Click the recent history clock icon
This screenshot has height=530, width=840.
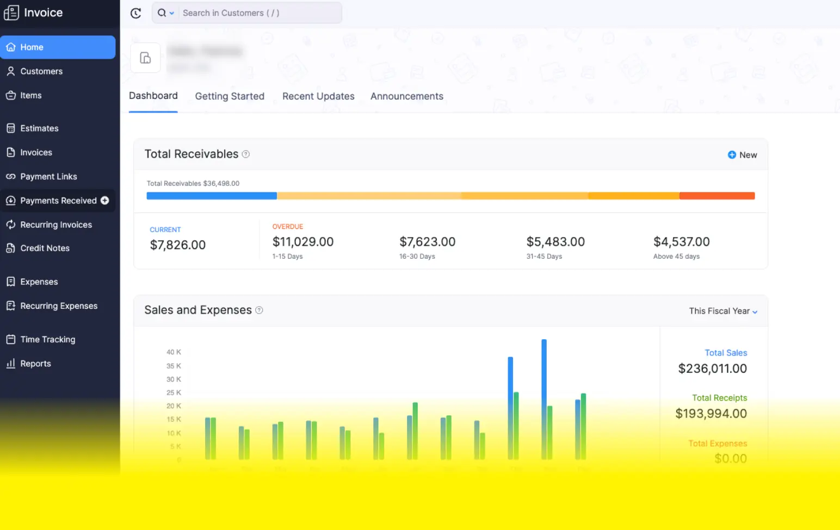[136, 13]
